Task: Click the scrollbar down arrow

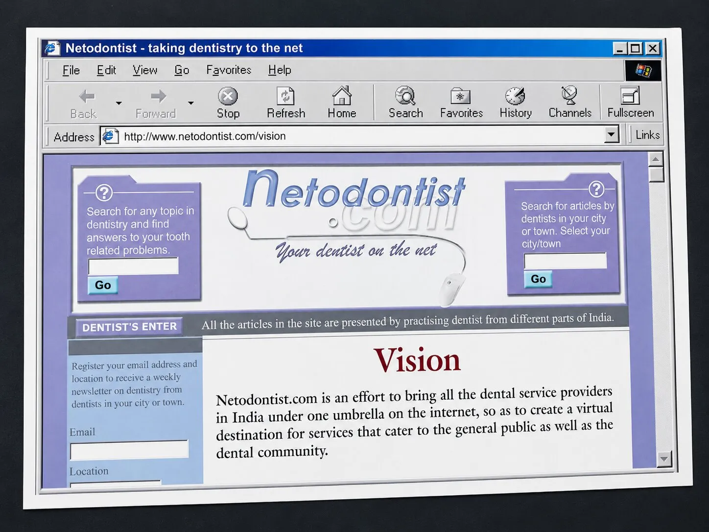Action: click(664, 459)
